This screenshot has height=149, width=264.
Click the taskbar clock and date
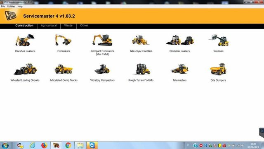tap(253, 145)
